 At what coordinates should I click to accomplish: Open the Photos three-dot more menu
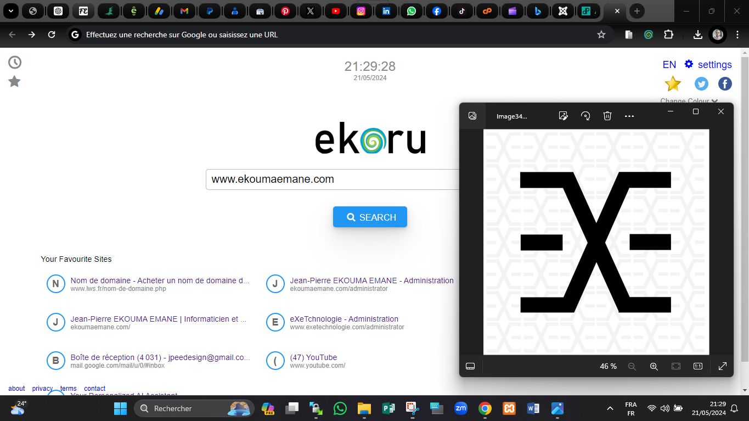[629, 116]
